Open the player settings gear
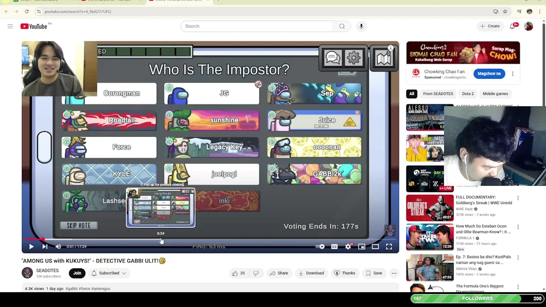The width and height of the screenshot is (546, 307). [x=348, y=246]
